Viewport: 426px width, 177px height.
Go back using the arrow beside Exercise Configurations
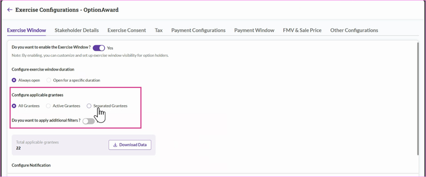[10, 10]
